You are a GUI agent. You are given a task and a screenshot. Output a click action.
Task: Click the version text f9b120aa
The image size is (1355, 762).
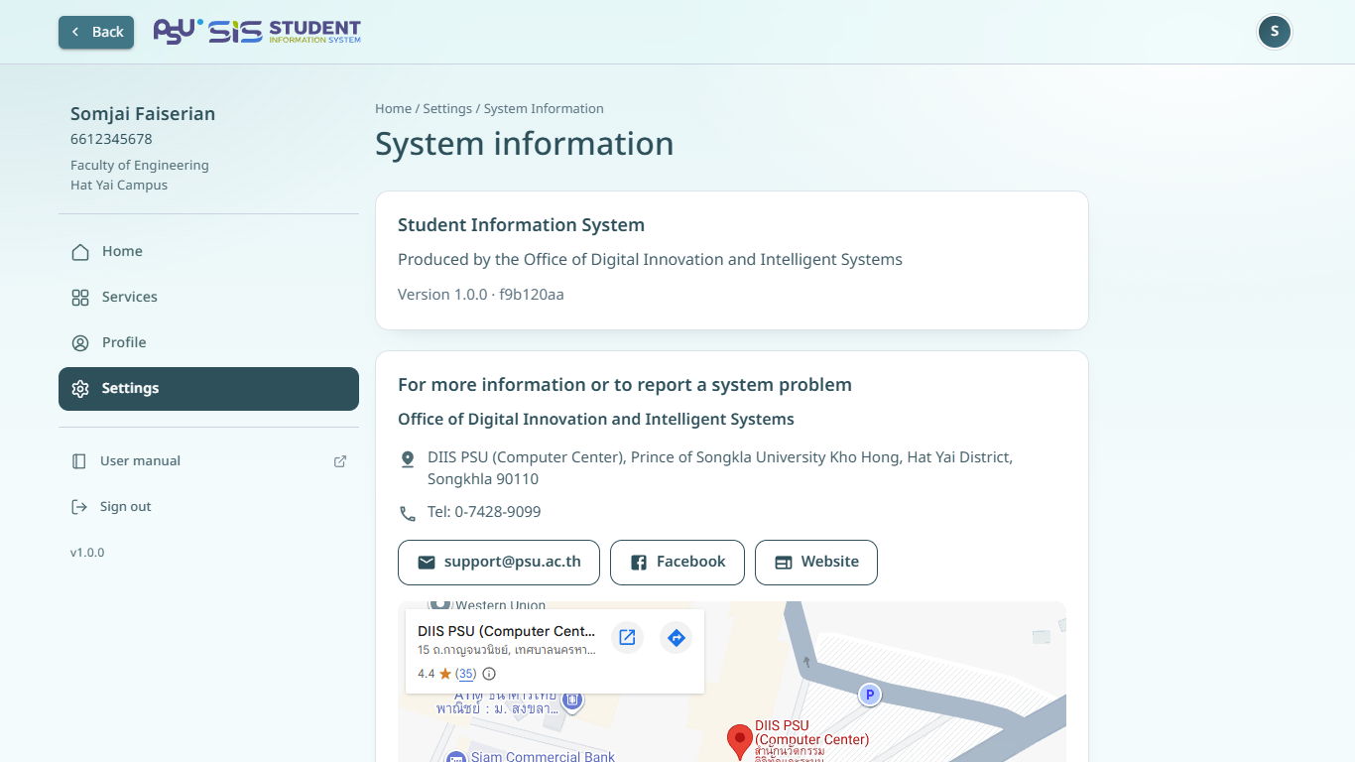point(532,295)
